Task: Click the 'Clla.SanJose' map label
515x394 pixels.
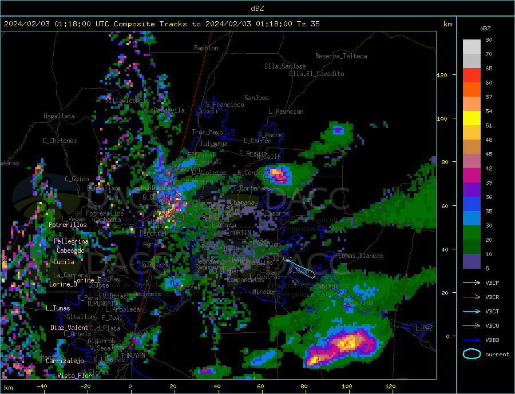Action: pyautogui.click(x=285, y=66)
